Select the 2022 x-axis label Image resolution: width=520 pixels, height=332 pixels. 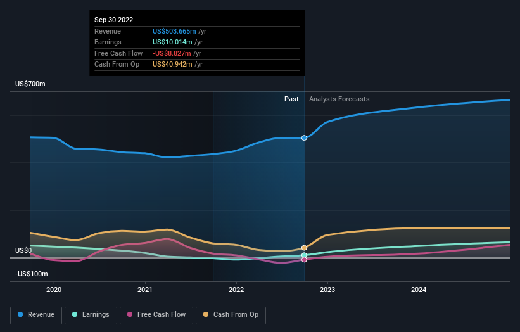236,290
